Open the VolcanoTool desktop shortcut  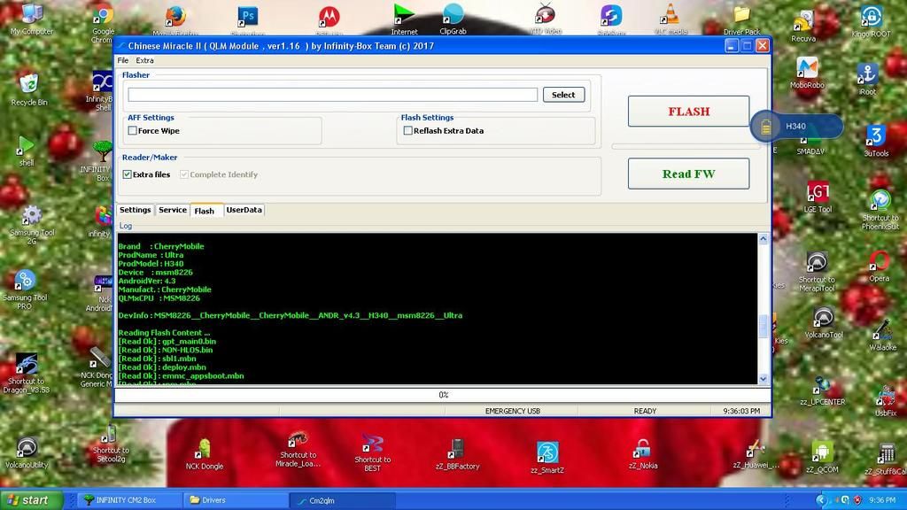pos(823,319)
